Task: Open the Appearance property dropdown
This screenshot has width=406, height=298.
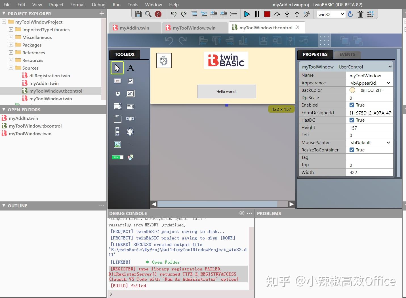Action: (x=388, y=83)
